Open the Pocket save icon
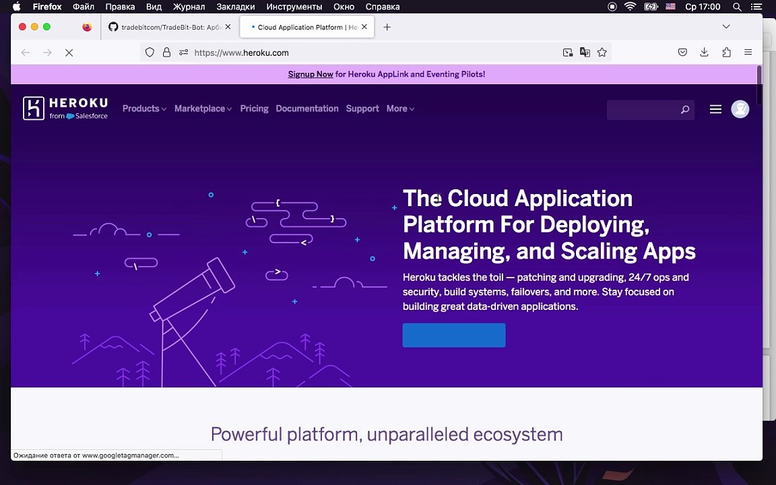Screen dimensions: 776x485 [x=682, y=53]
